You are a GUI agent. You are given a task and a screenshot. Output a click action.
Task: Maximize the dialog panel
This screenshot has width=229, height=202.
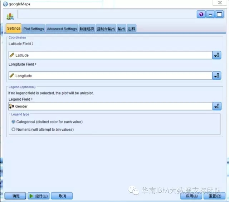pos(219,14)
